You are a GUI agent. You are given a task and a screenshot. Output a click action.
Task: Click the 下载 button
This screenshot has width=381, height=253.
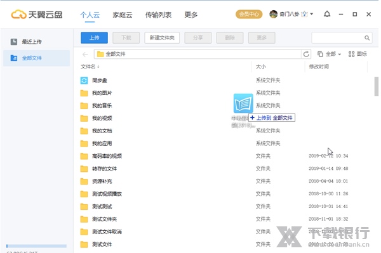pyautogui.click(x=126, y=38)
